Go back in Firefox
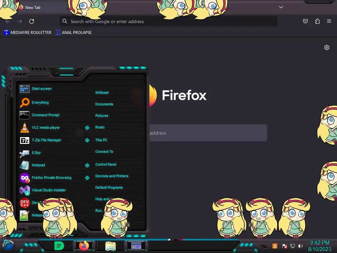 pyautogui.click(x=8, y=21)
